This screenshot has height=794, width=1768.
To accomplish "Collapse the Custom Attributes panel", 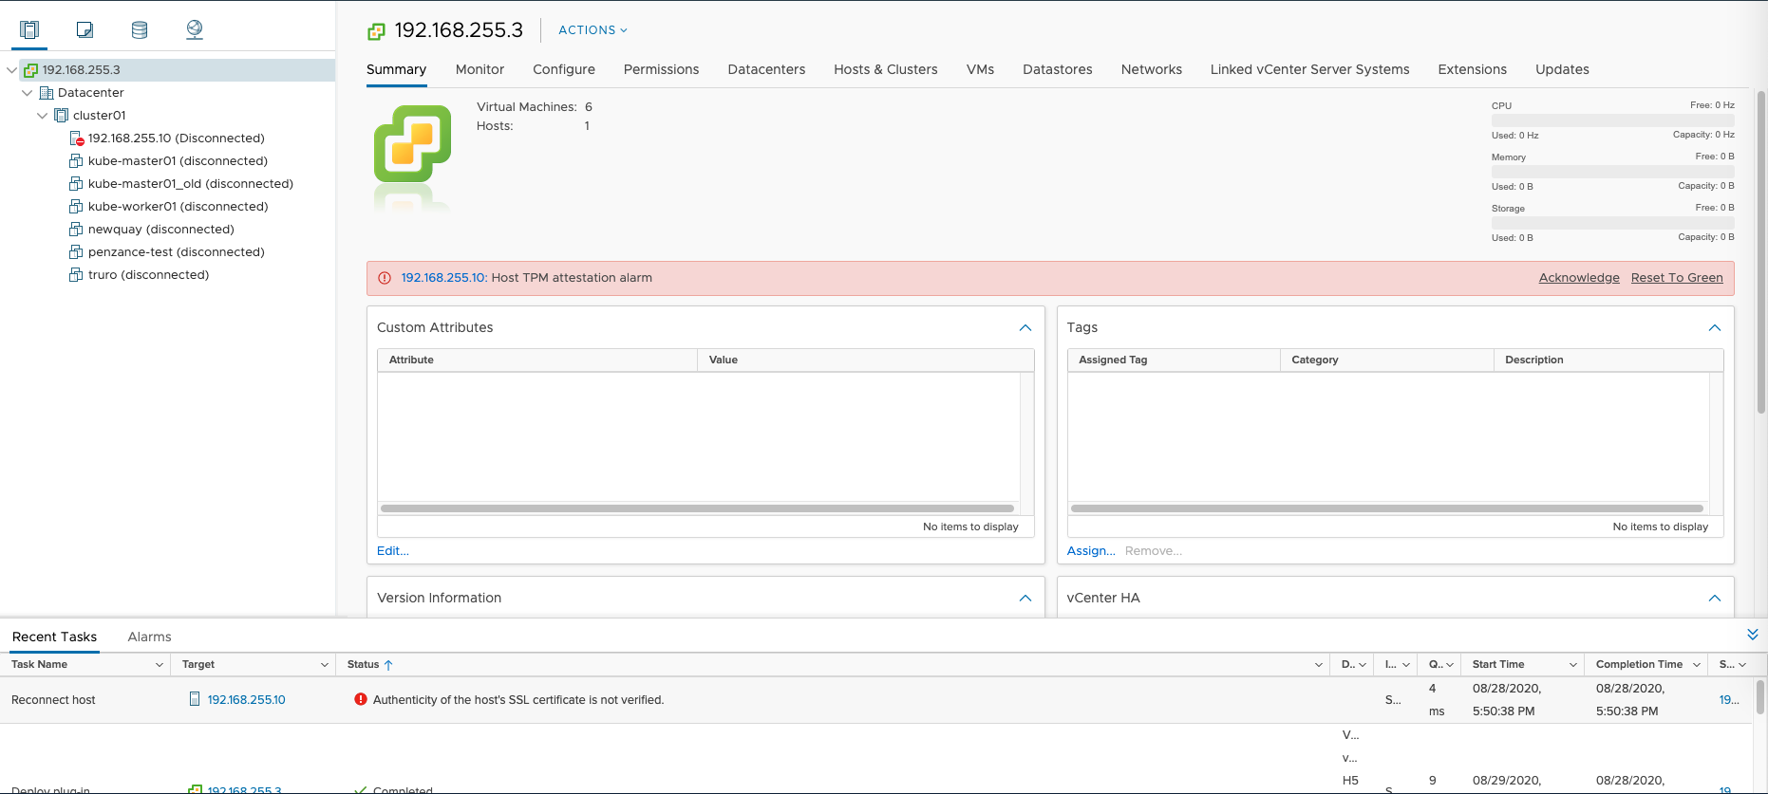I will coord(1025,327).
